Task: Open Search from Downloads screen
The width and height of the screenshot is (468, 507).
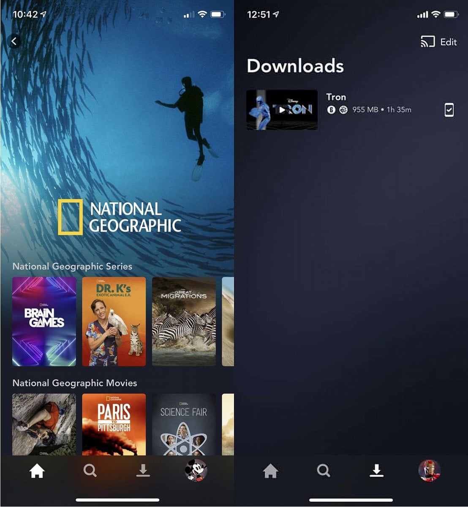Action: coord(324,471)
